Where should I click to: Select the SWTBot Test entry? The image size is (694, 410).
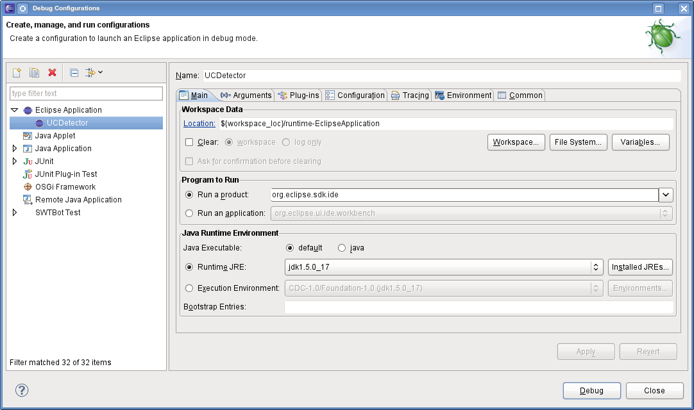(x=58, y=213)
